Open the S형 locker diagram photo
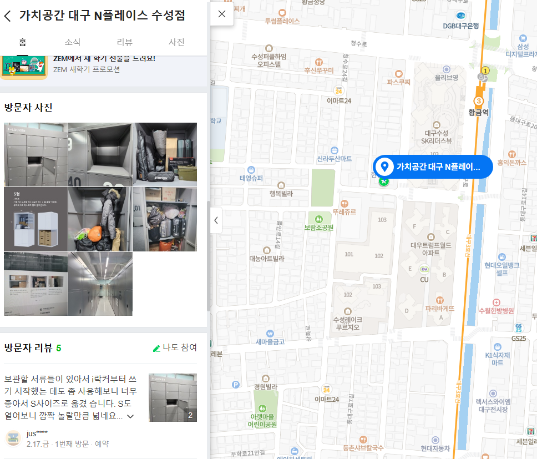Screen dimensions: 537x459 tap(36, 219)
